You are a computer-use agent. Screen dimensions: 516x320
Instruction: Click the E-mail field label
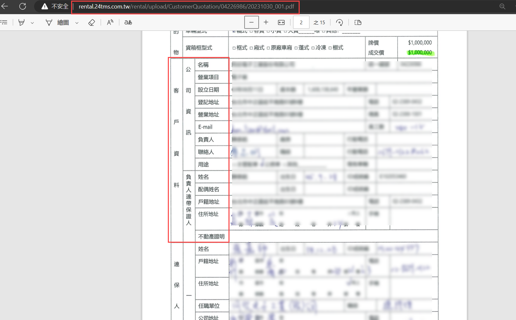[205, 127]
